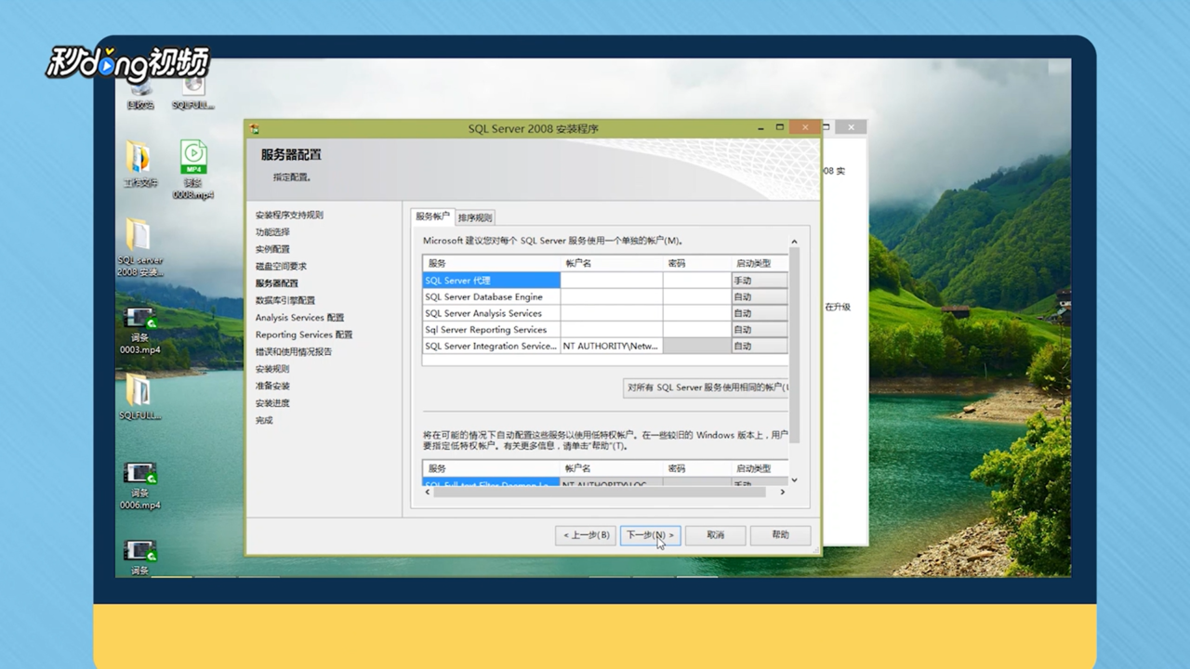Image resolution: width=1190 pixels, height=669 pixels.
Task: Open startup type dropdown for SQL Server 代理
Action: 760,281
